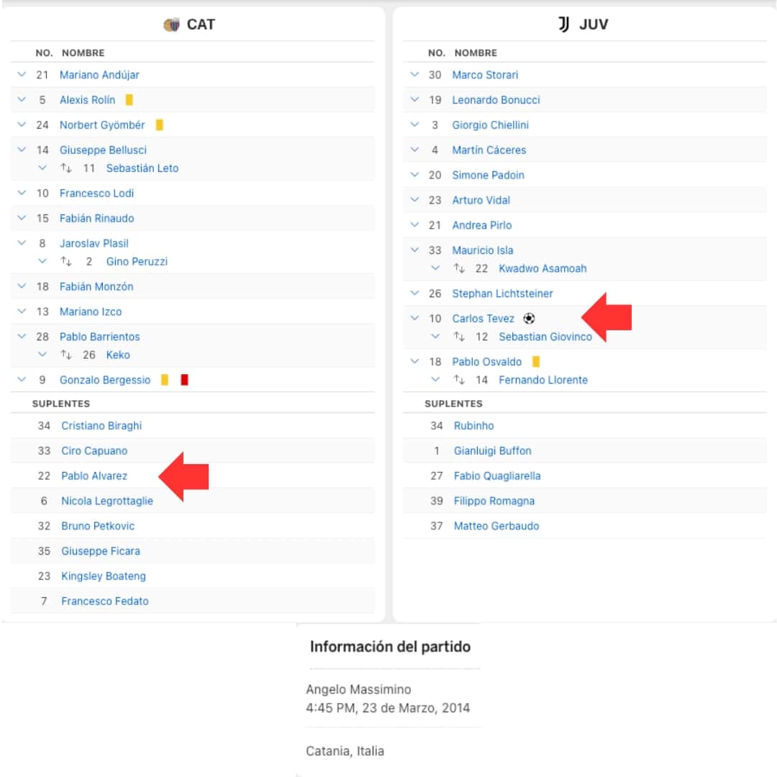Expand chevron next to Francesco Lodi
The width and height of the screenshot is (777, 777).
pos(22,194)
